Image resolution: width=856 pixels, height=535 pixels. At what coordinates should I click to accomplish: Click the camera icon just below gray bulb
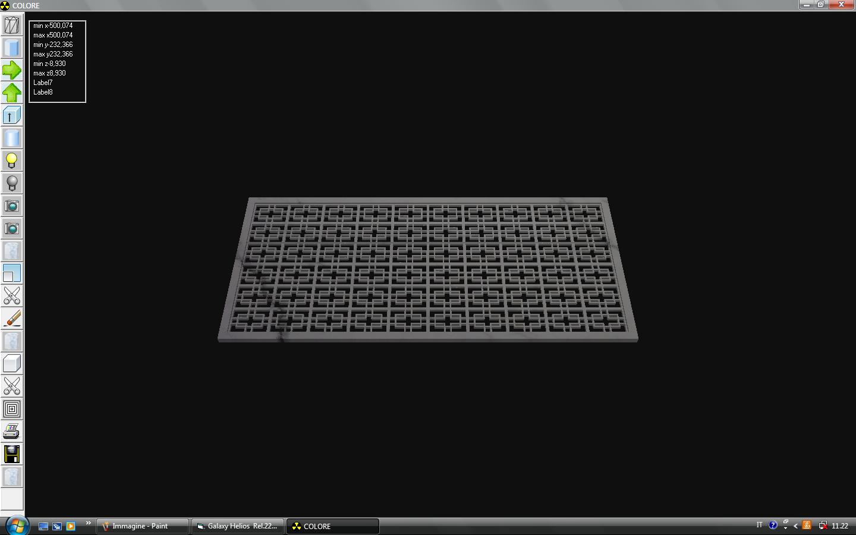point(12,206)
